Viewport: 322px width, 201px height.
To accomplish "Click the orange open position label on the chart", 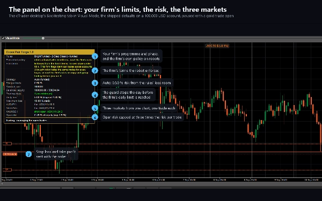I will coord(10,154).
